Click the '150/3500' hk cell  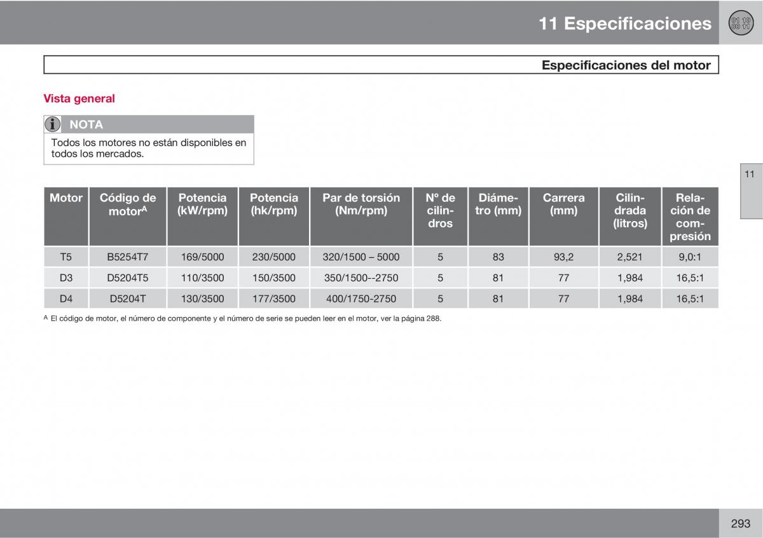coord(274,278)
